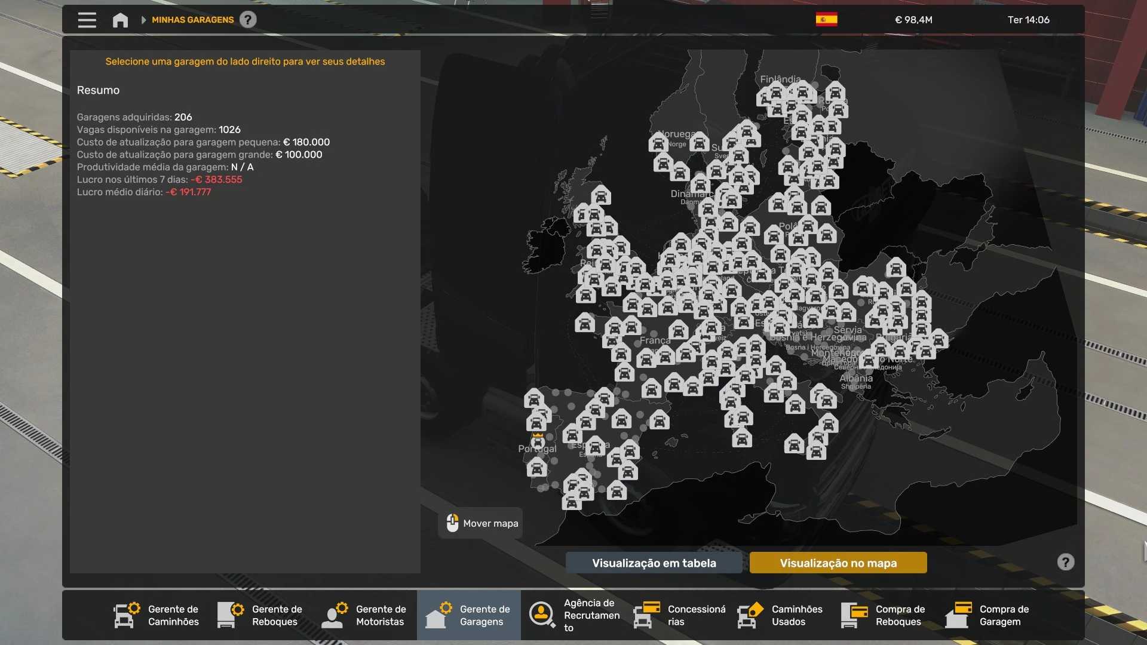This screenshot has width=1147, height=645.
Task: Open Compra de Garagem
Action: tap(989, 615)
